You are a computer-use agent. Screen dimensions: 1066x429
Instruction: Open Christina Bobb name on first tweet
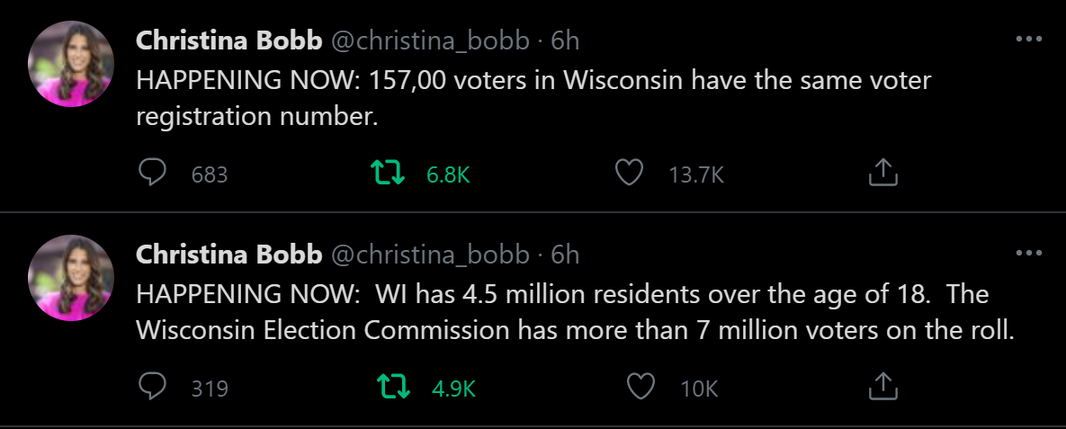click(228, 40)
